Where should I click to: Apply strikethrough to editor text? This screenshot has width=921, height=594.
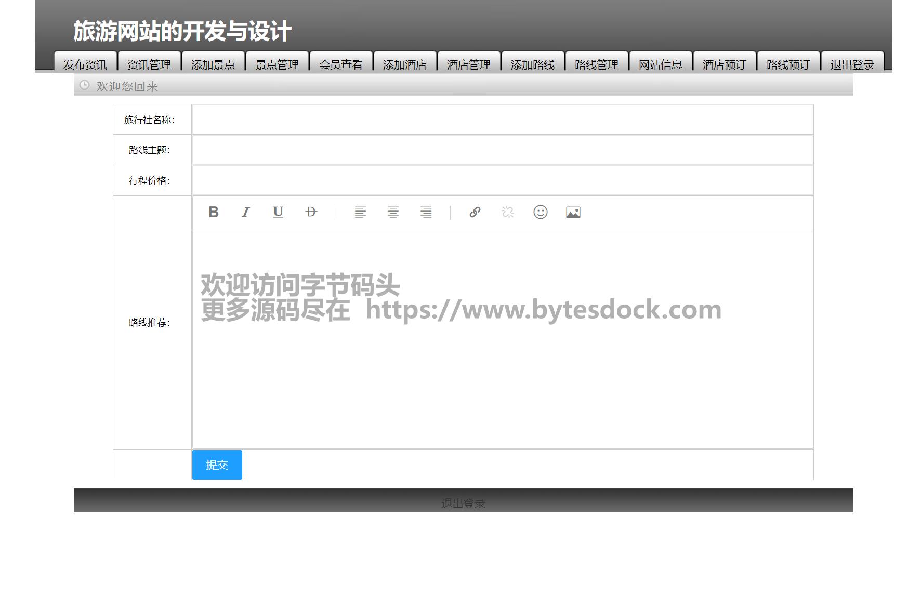311,212
